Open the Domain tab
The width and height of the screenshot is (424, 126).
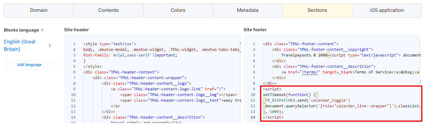tap(39, 10)
